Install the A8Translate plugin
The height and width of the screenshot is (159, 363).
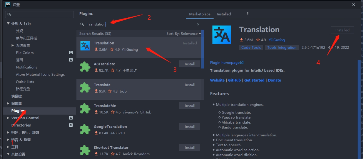(189, 64)
